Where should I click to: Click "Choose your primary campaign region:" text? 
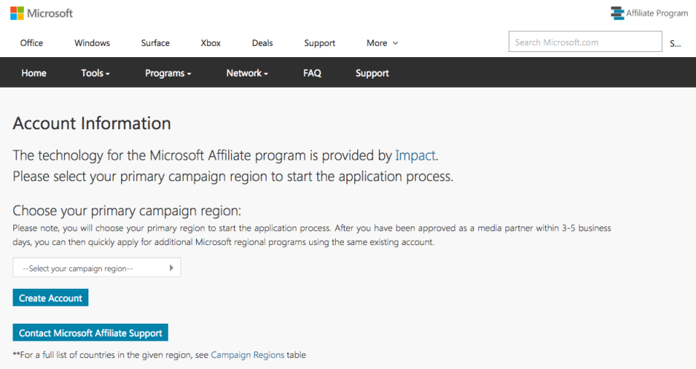click(127, 211)
